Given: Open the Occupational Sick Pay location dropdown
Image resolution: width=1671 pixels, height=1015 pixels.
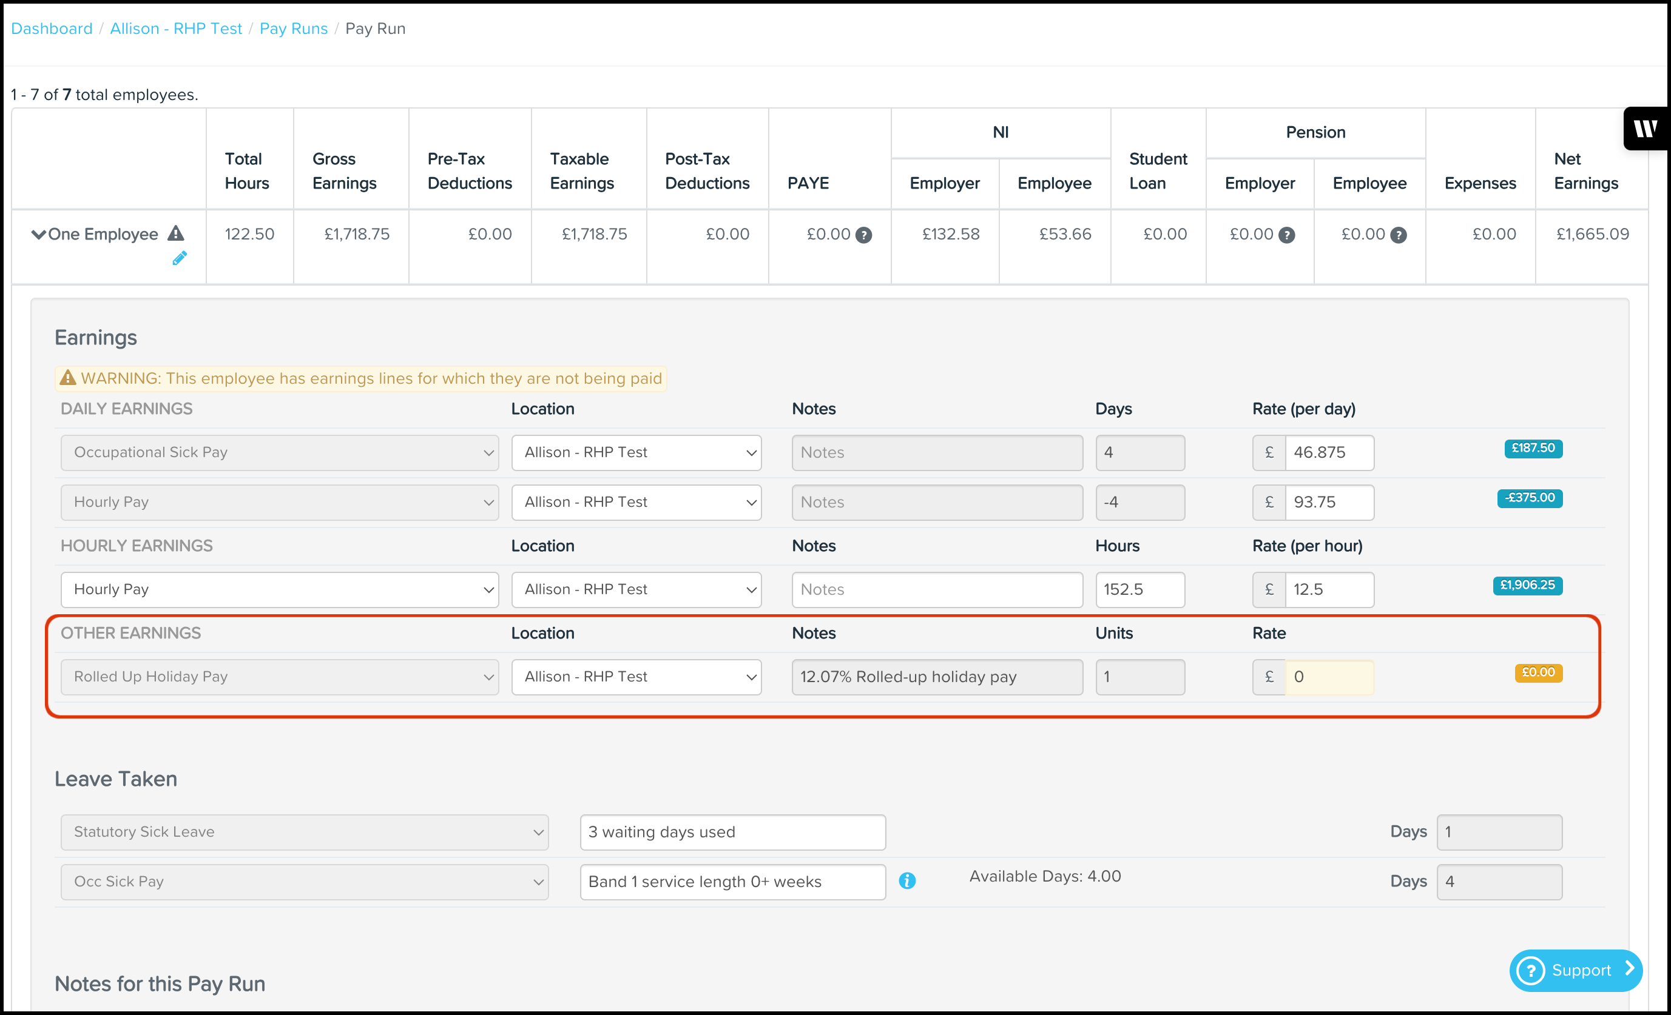Looking at the screenshot, I should coord(636,452).
